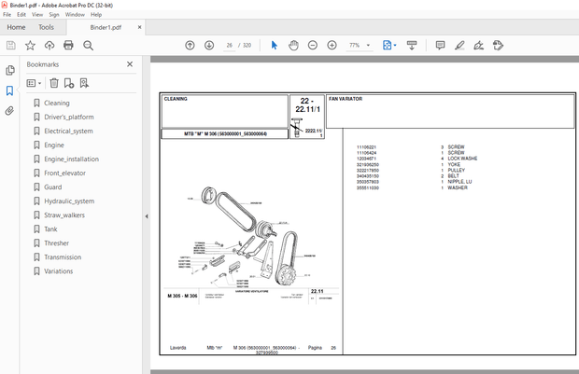This screenshot has width=579, height=374.
Task: Open the Cleaning bookmark
Action: coord(56,103)
